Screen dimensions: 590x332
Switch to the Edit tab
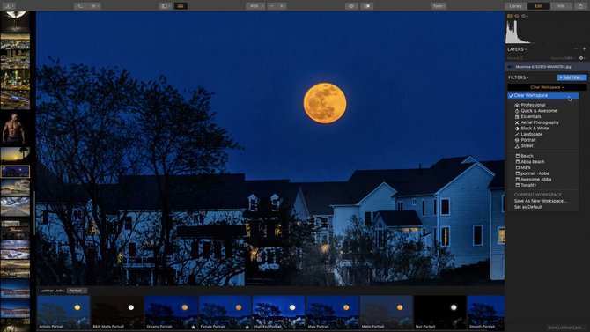point(538,6)
